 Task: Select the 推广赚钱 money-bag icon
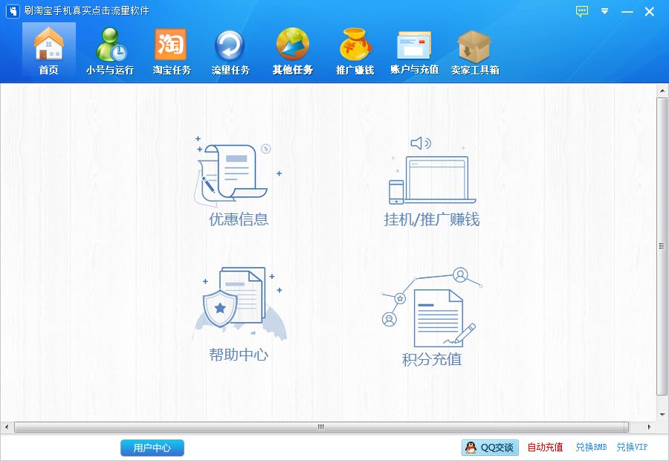point(355,46)
